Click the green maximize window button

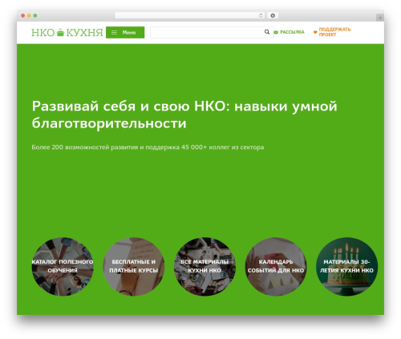pos(35,16)
